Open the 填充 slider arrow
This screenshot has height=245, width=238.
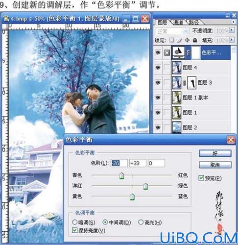[x=232, y=40]
